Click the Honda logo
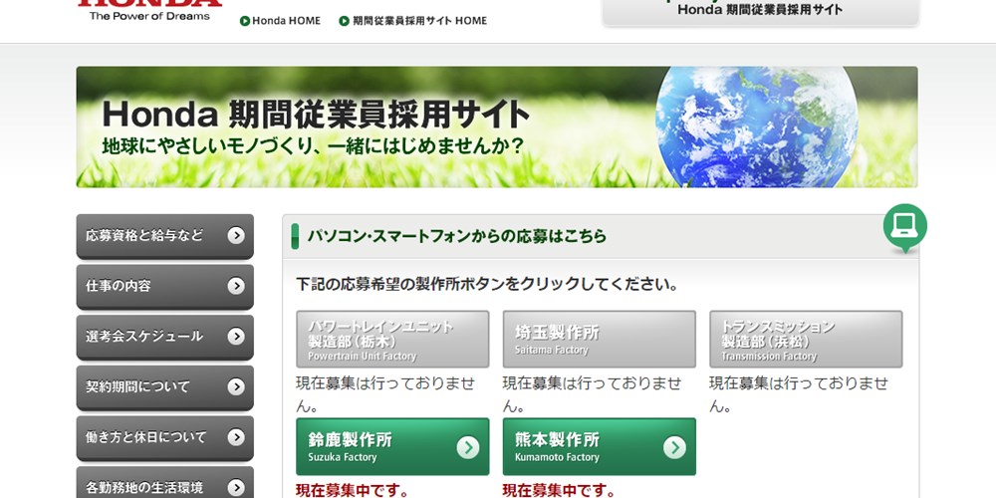This screenshot has height=498, width=996. 150,3
